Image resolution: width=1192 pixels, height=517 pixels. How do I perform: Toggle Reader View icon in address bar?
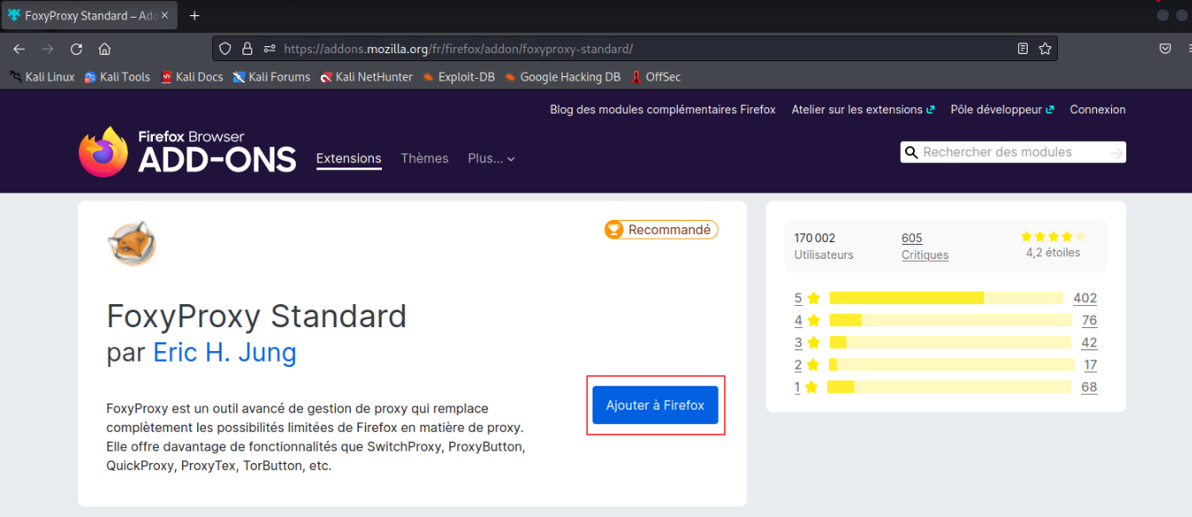click(1023, 49)
